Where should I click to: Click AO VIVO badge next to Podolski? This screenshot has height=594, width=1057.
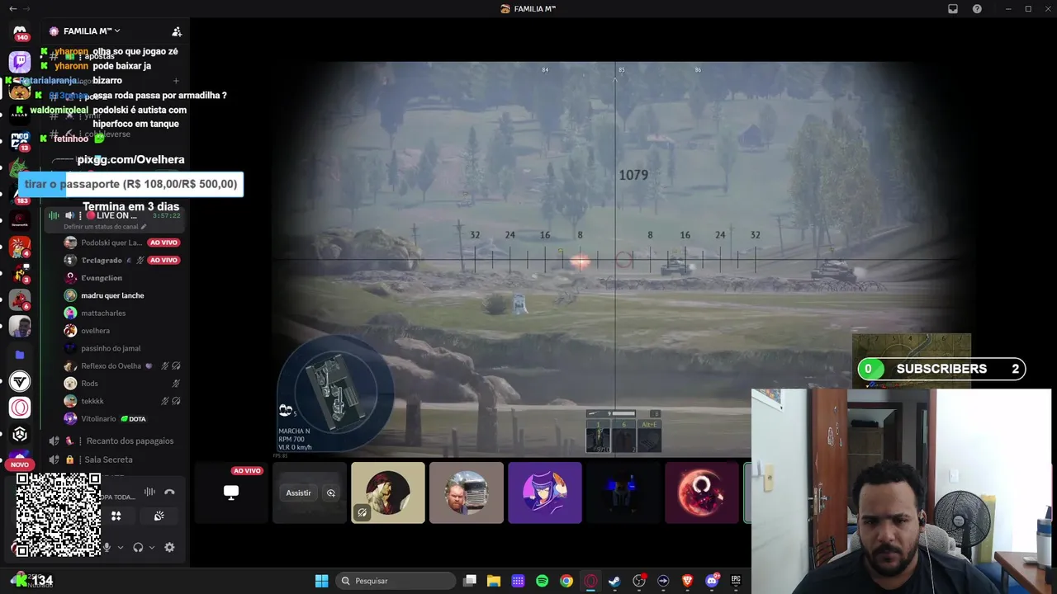tap(164, 243)
